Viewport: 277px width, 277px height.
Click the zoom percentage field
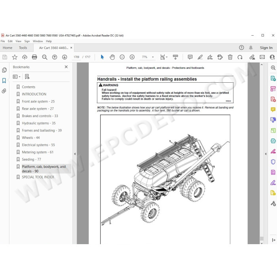tap(145, 57)
